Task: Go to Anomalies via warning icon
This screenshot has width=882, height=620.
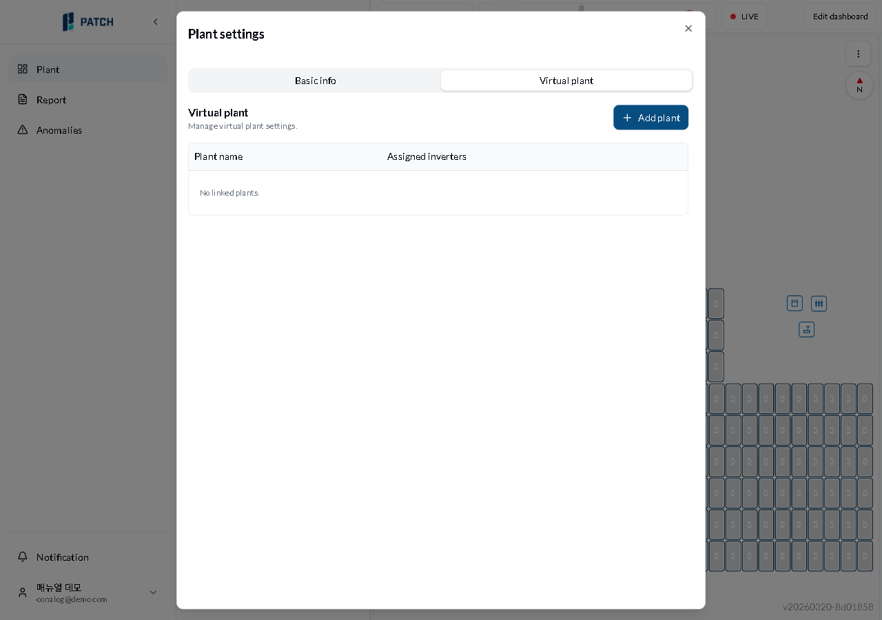Action: (23, 130)
